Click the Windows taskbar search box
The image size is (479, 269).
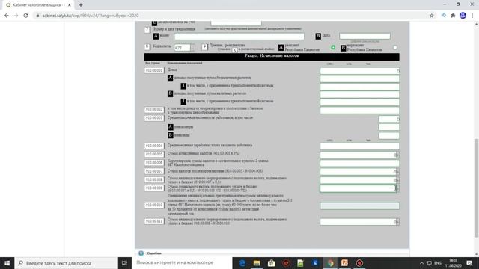(x=66, y=263)
